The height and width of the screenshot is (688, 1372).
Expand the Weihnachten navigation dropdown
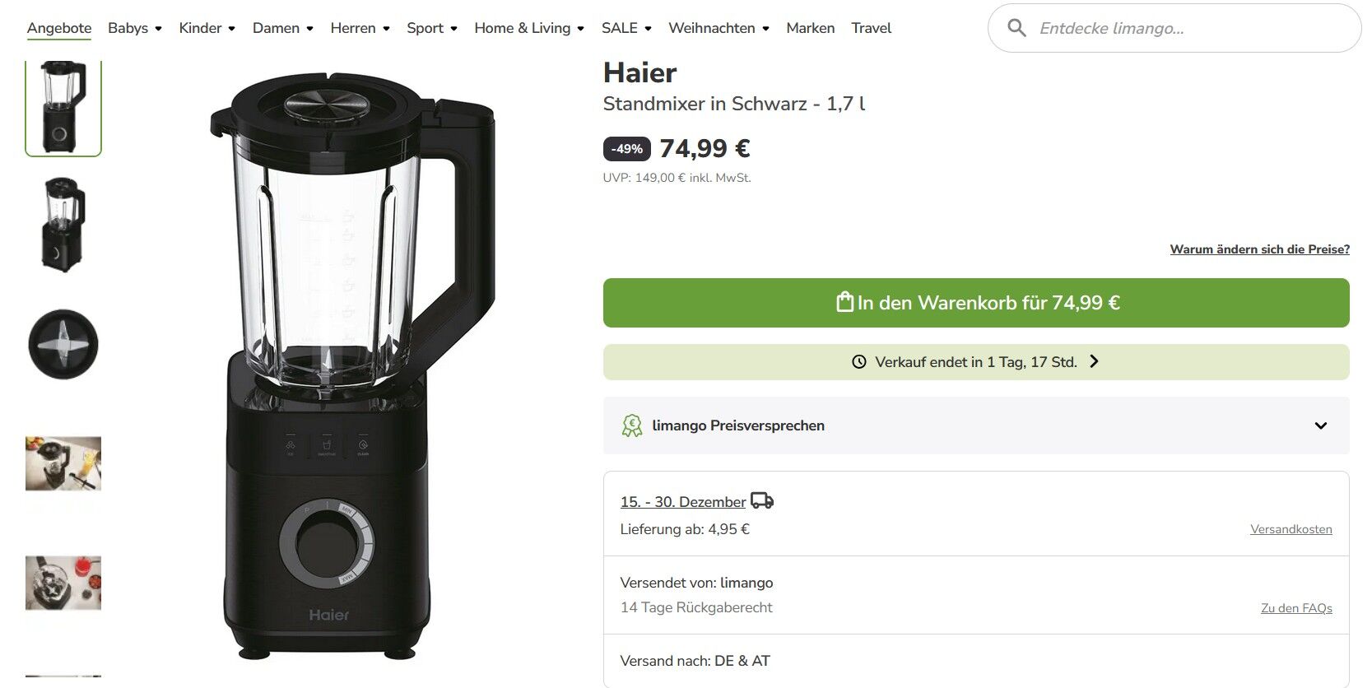tap(719, 28)
